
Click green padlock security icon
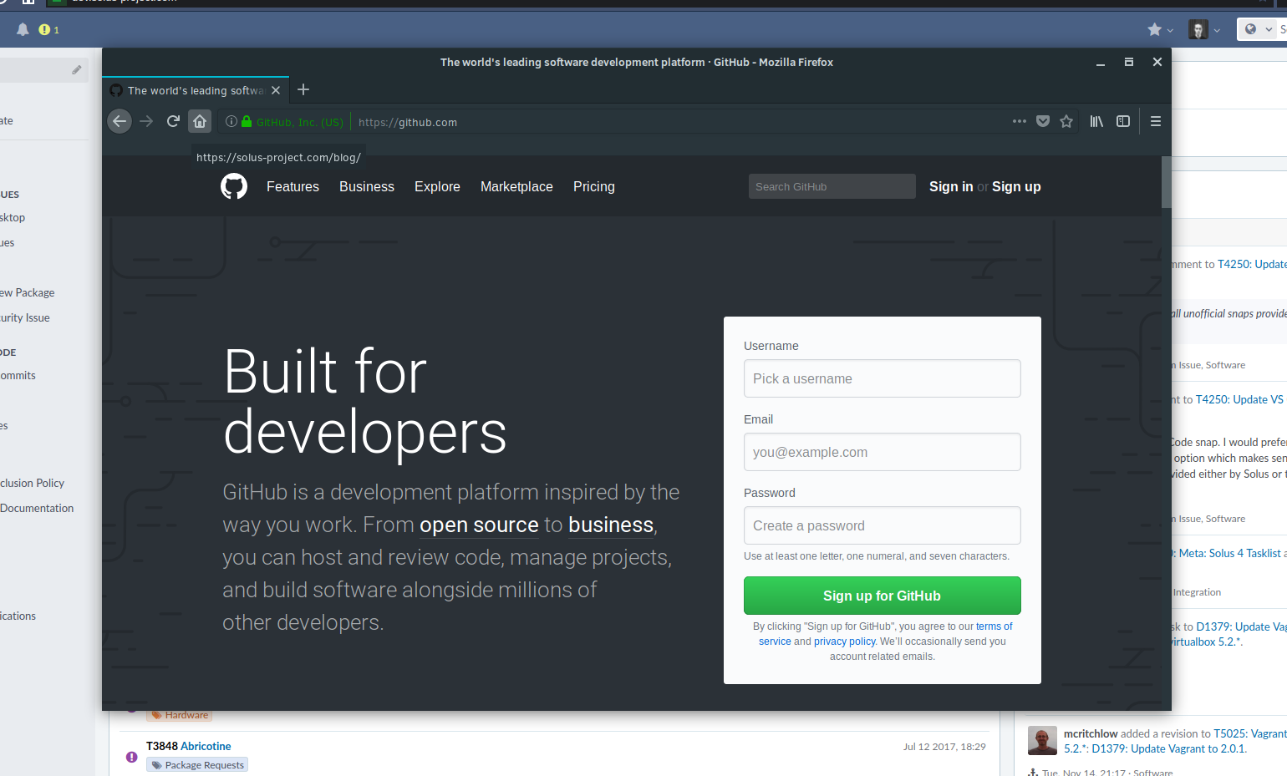(247, 121)
